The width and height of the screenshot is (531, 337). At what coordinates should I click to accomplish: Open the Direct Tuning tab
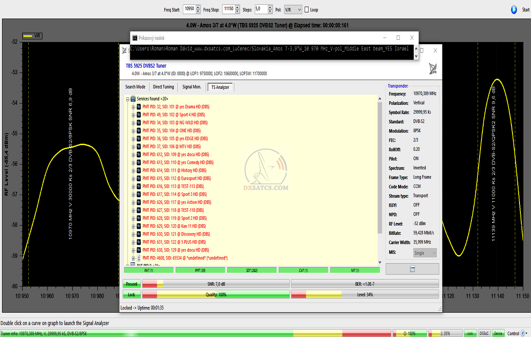pyautogui.click(x=163, y=87)
